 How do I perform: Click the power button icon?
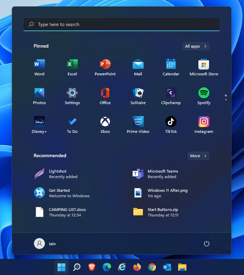(x=206, y=243)
